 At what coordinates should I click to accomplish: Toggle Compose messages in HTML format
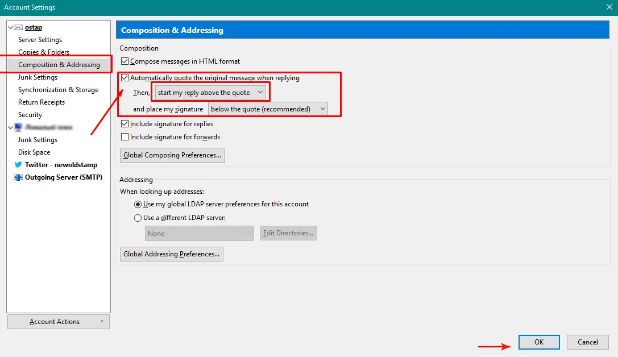(125, 61)
